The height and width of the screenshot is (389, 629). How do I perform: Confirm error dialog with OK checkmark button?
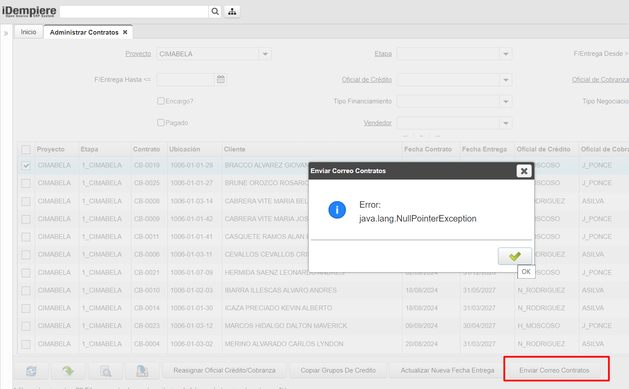tap(515, 256)
